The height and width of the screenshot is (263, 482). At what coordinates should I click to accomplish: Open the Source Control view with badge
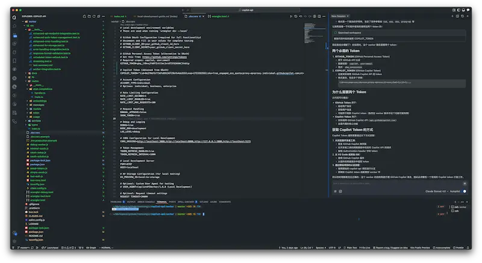coord(14,35)
